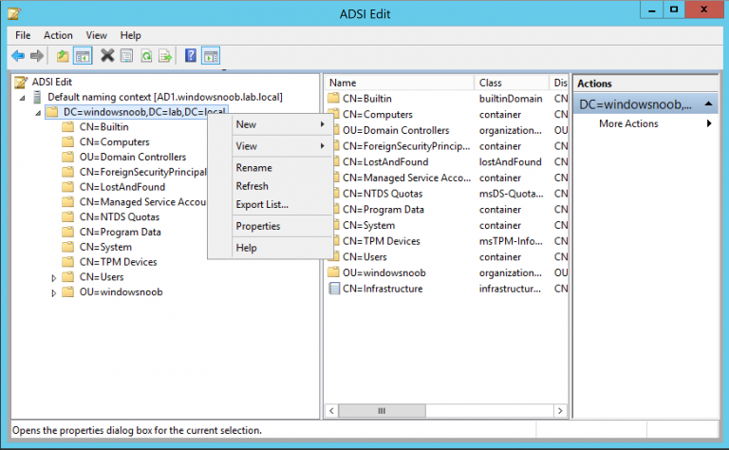Viewport: 729px width, 450px height.
Task: Click the Properties sheet toolbar icon
Action: [x=125, y=56]
